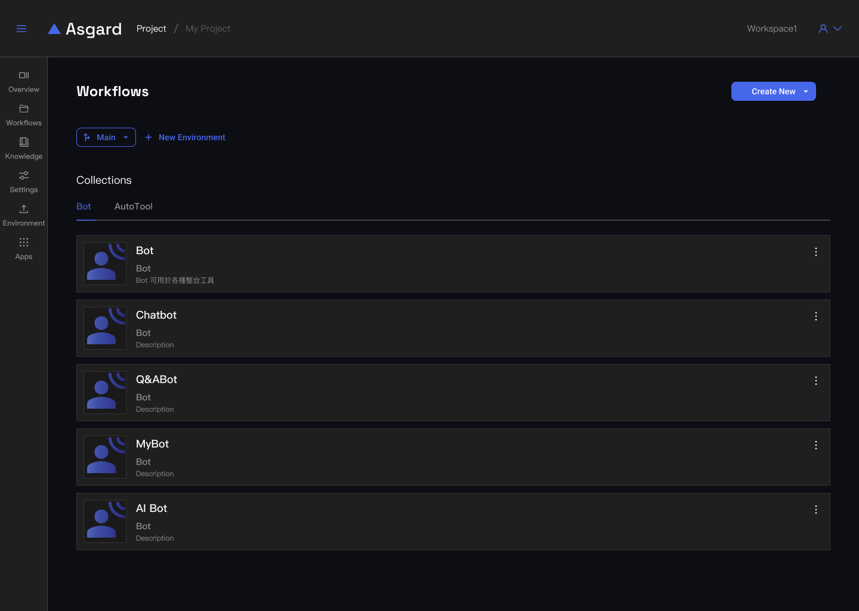Screen dimensions: 859x611
Task: Switch to the AutoTool tab
Action: [134, 206]
